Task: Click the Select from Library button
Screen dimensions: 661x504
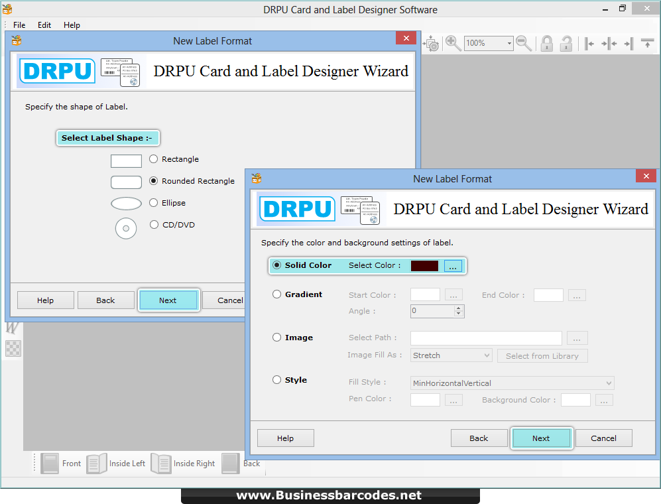Action: [x=542, y=356]
